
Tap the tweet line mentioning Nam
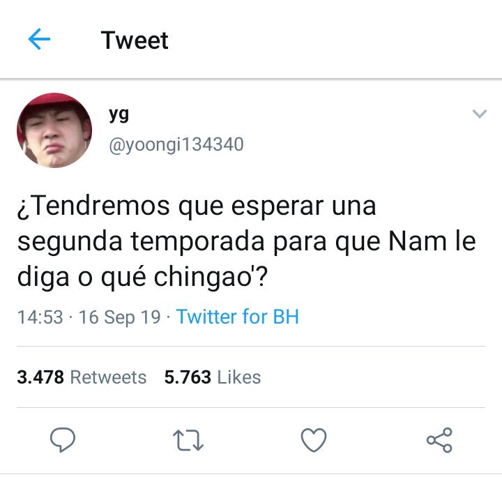[x=247, y=242]
